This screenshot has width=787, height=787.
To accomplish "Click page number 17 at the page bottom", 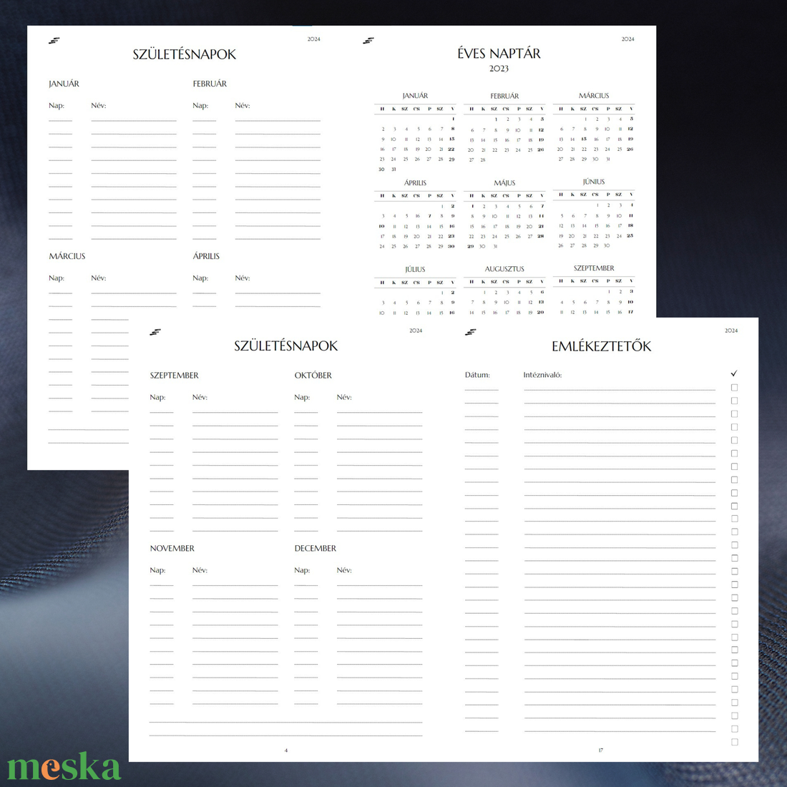I will coord(601,751).
